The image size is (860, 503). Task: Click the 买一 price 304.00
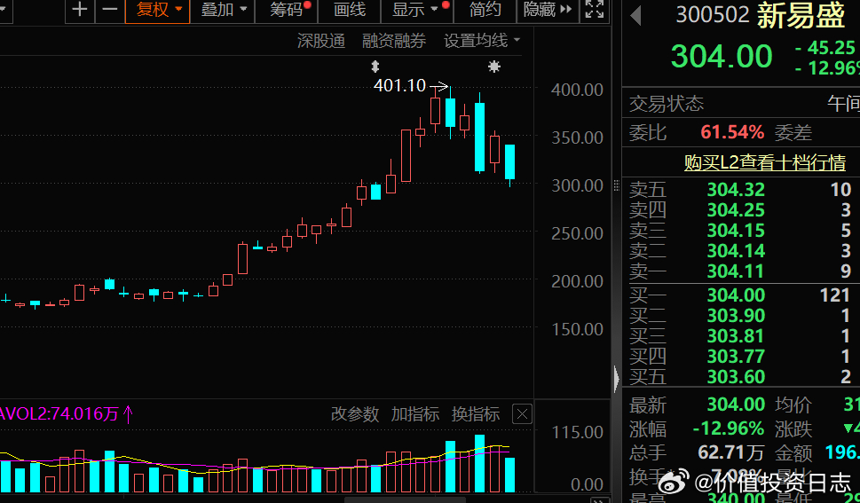click(736, 295)
